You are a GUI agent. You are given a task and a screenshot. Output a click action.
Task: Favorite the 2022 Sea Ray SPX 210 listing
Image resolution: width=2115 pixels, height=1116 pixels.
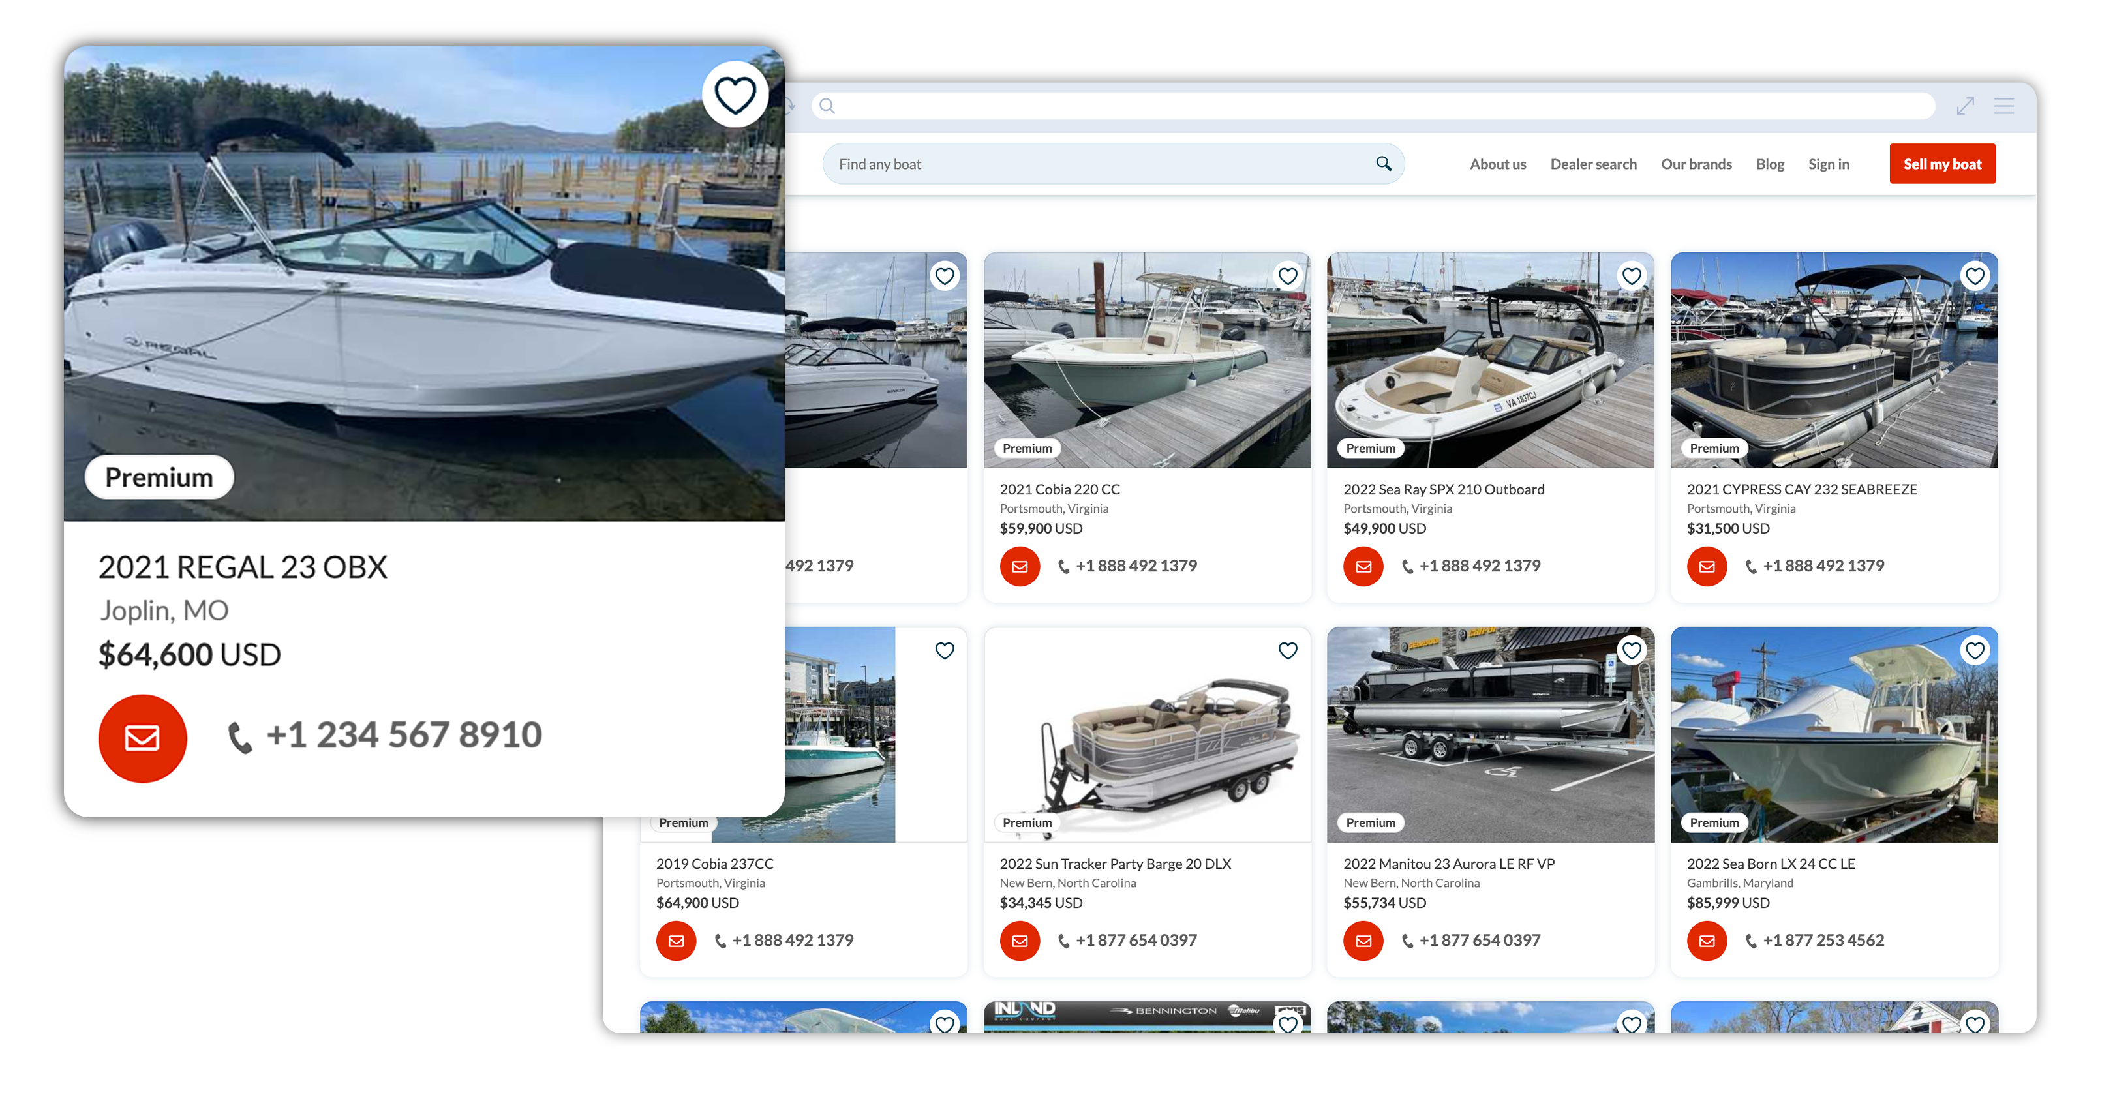pyautogui.click(x=1632, y=277)
